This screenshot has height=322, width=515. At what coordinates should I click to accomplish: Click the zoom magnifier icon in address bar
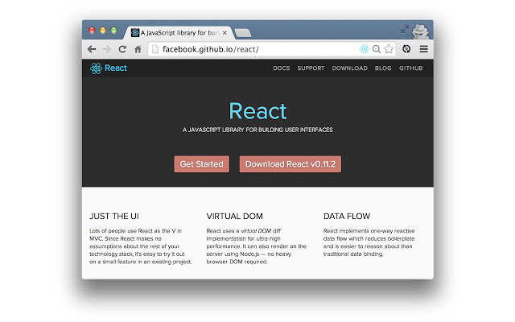377,49
